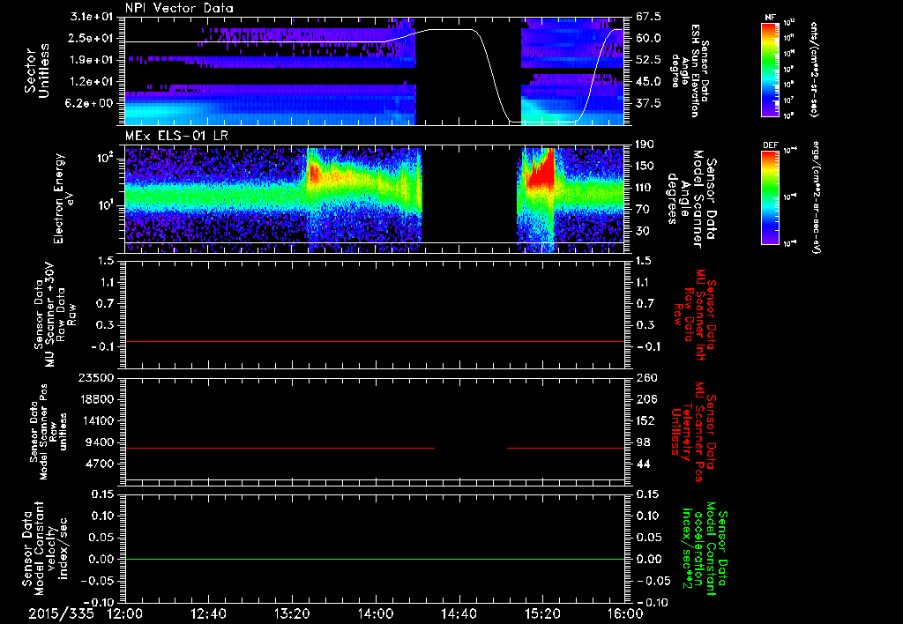Click the 16:00 time axis label
The image size is (903, 624).
(624, 613)
